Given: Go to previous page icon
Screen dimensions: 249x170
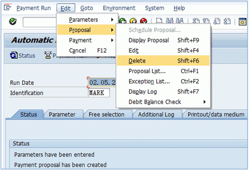Looking at the screenshot, I should coord(206,21).
